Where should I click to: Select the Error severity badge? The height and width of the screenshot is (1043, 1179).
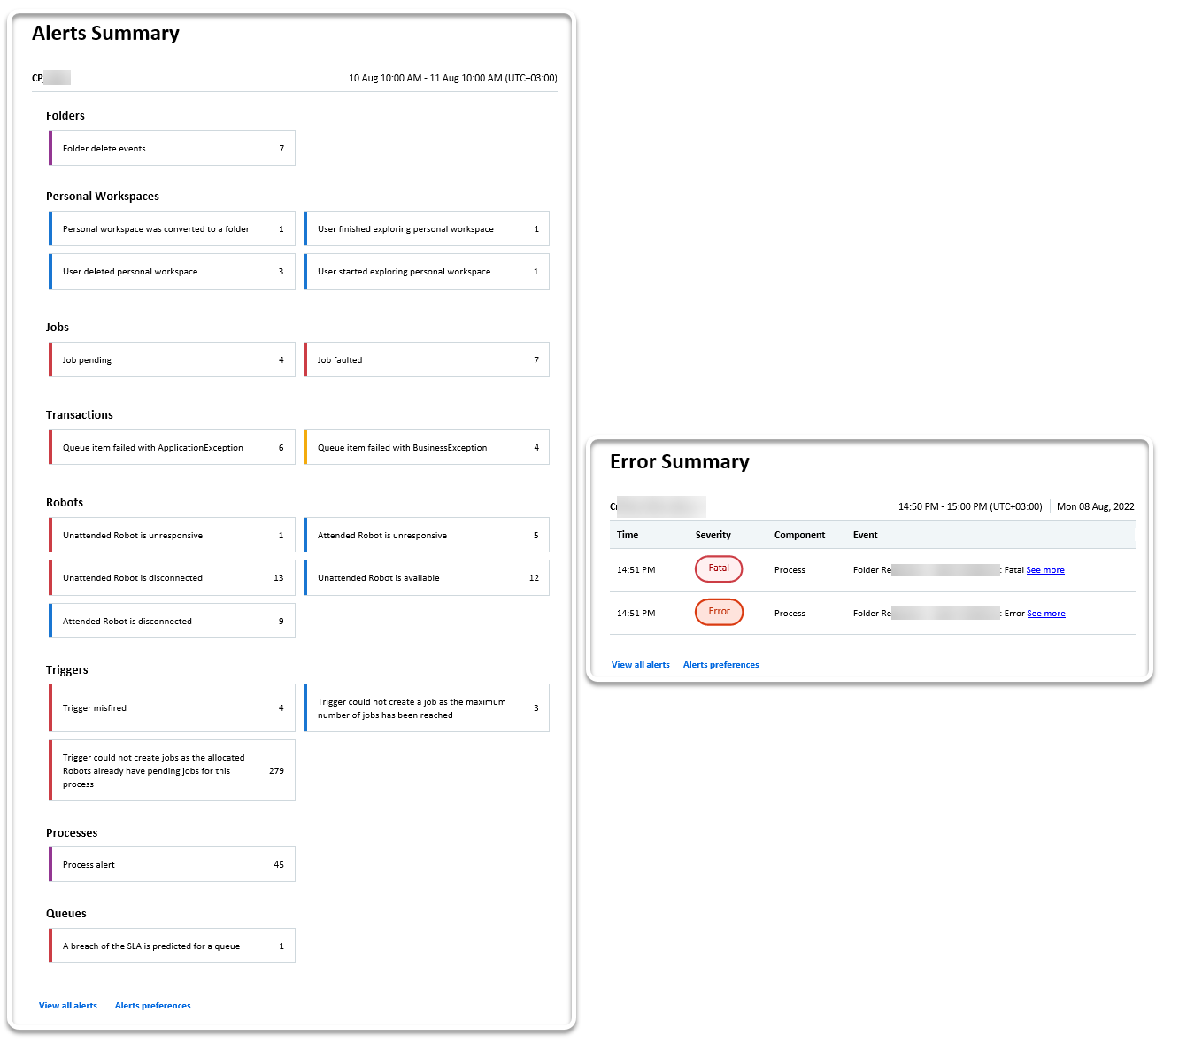click(x=719, y=612)
